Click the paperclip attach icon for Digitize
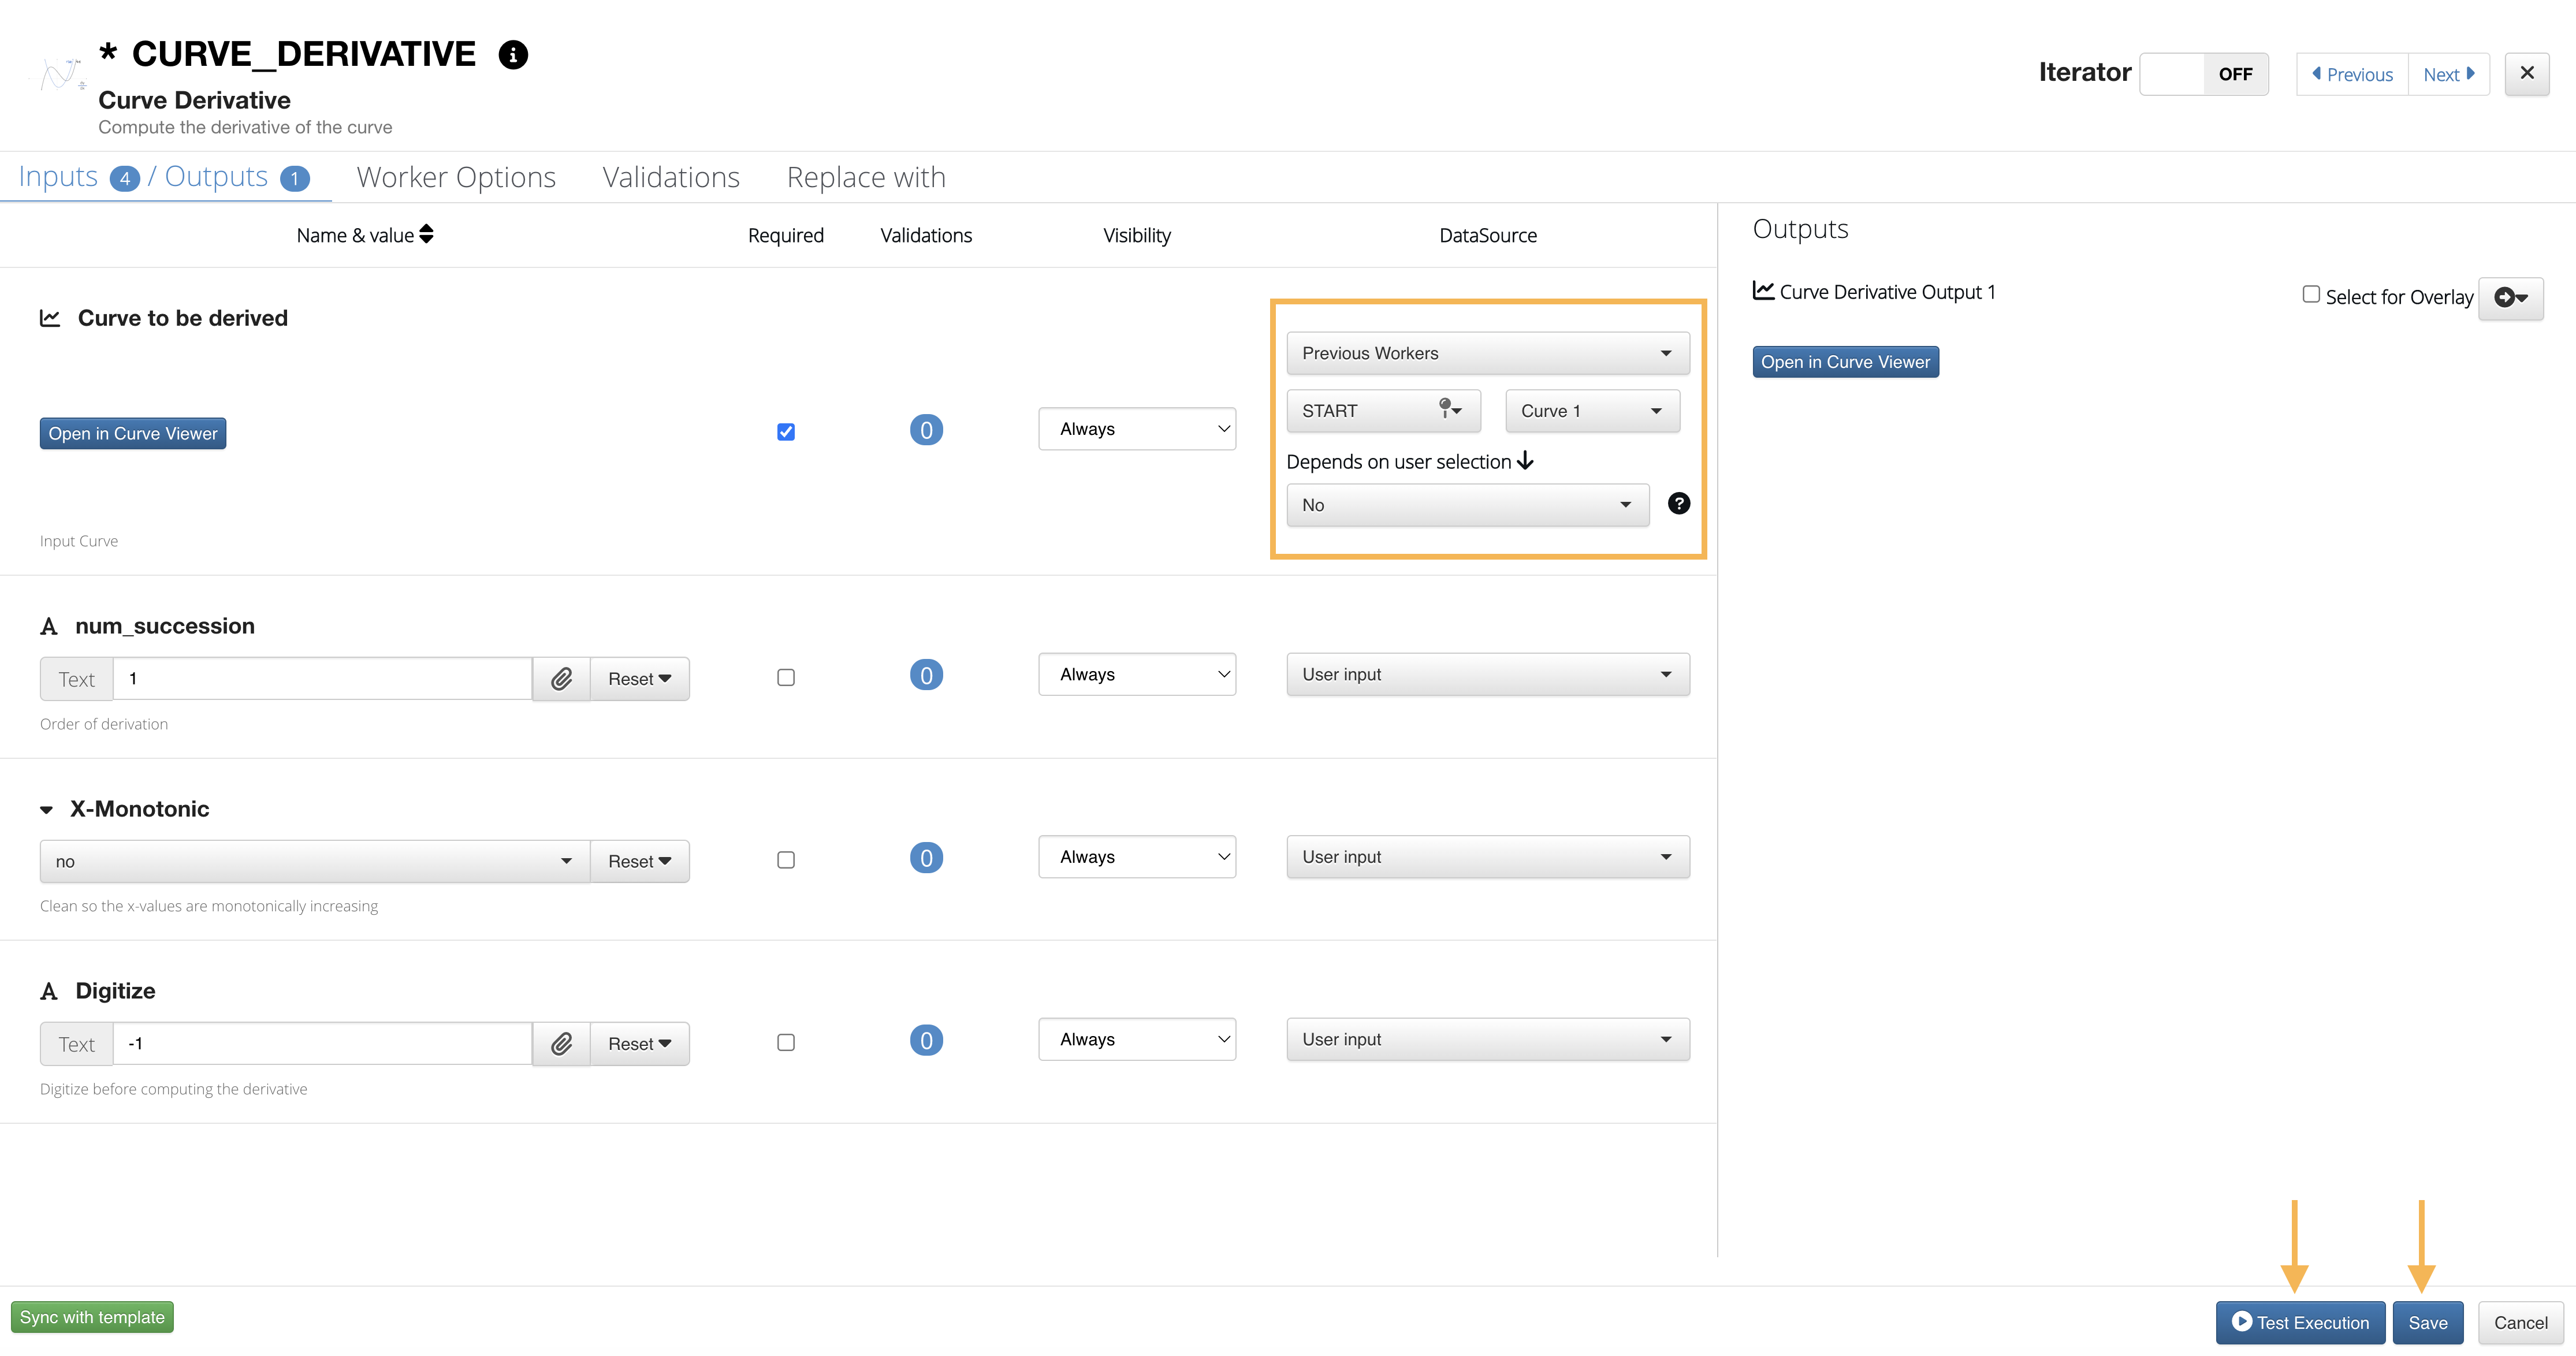The width and height of the screenshot is (2576, 1356). click(x=562, y=1044)
